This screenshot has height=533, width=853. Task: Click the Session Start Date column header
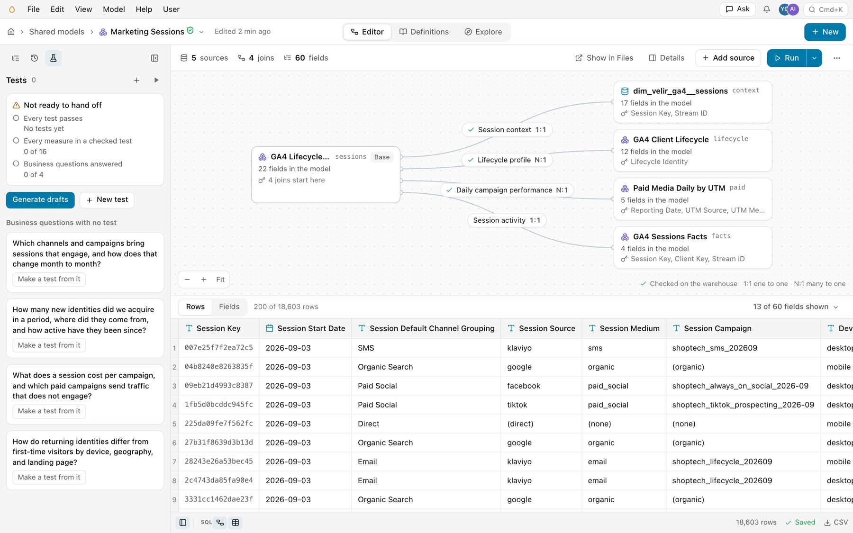coord(305,328)
